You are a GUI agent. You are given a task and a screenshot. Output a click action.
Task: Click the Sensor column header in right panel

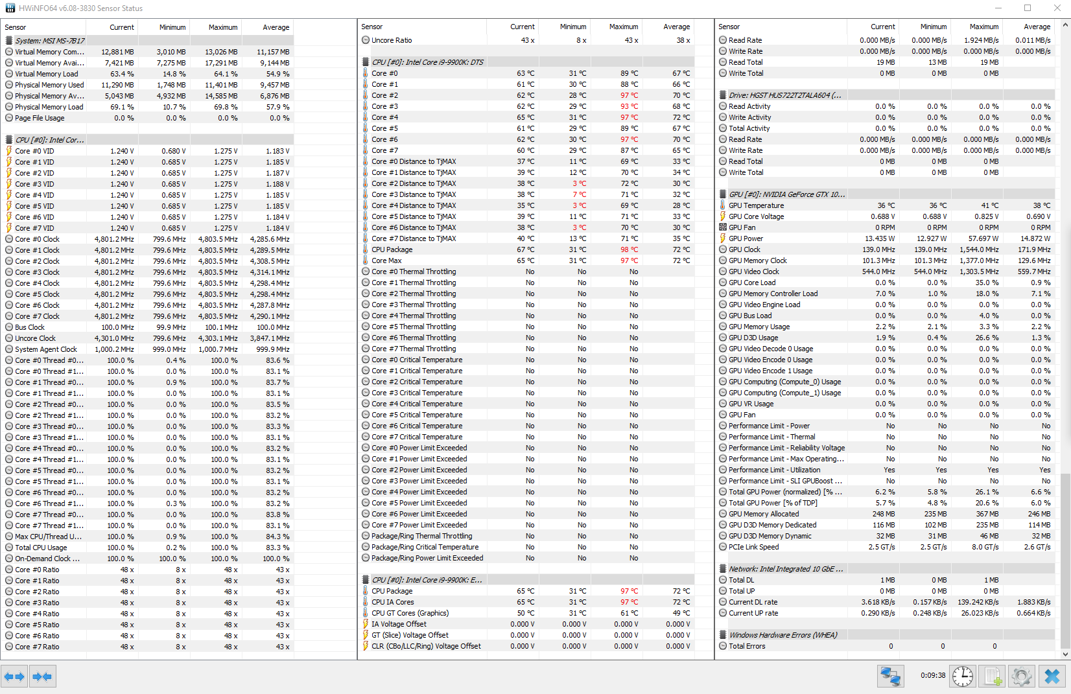tap(781, 27)
